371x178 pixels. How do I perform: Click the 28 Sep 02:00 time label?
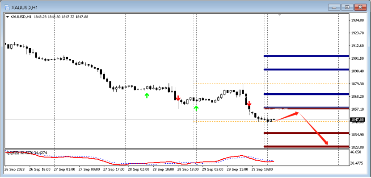coord(139,170)
